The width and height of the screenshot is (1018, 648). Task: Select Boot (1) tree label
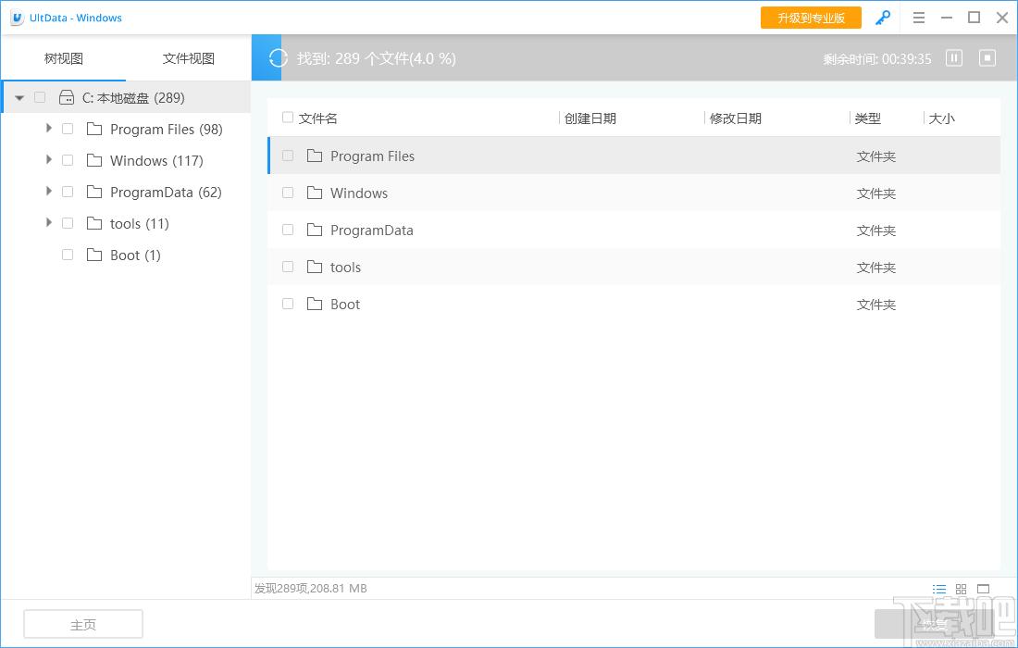(135, 255)
